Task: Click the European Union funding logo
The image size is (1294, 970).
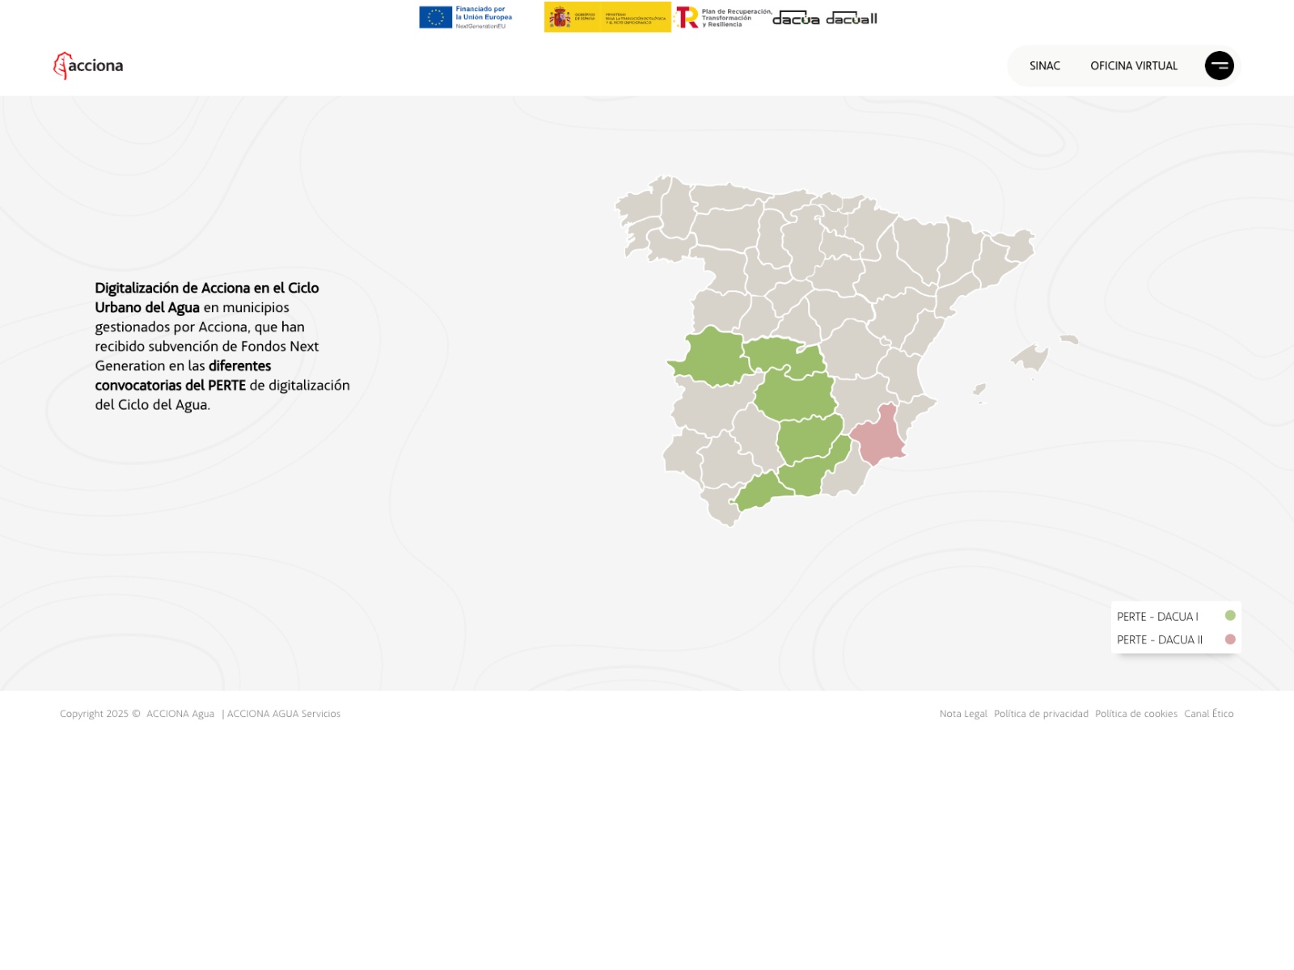Action: [466, 17]
